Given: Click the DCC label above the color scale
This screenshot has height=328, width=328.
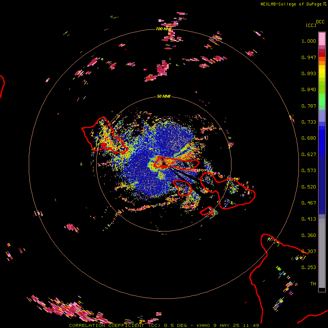Looking at the screenshot, I should pos(320,22).
